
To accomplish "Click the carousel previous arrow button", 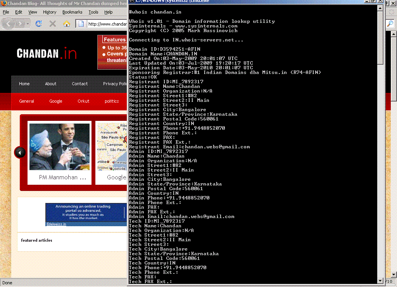I will (x=20, y=153).
